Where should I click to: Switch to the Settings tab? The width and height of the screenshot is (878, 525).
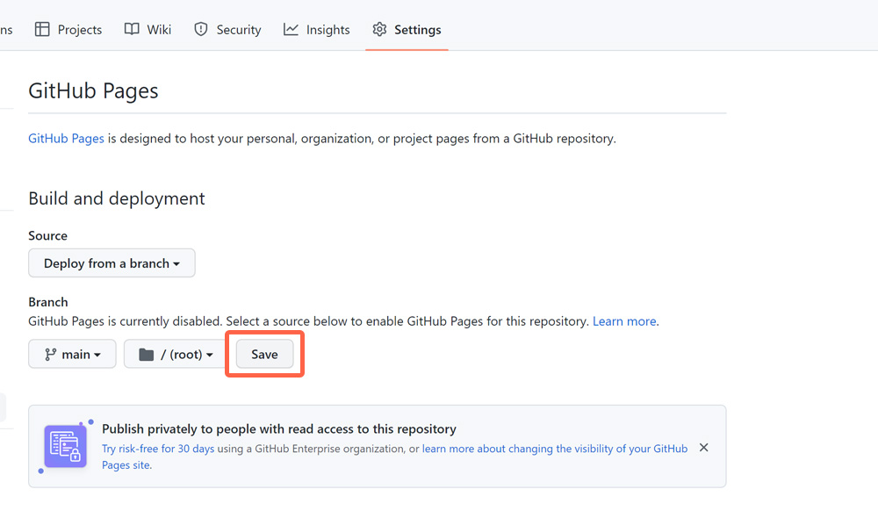pyautogui.click(x=407, y=30)
